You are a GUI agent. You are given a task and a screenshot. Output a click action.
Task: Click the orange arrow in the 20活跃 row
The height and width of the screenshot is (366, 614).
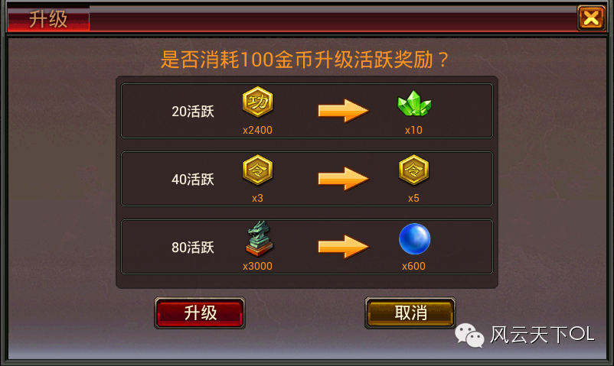[343, 111]
